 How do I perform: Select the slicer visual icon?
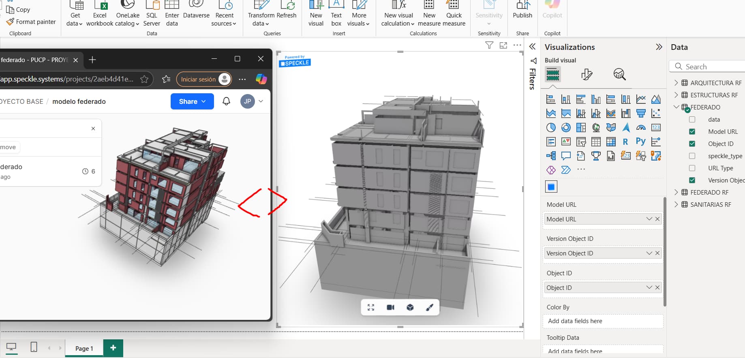[x=581, y=141]
